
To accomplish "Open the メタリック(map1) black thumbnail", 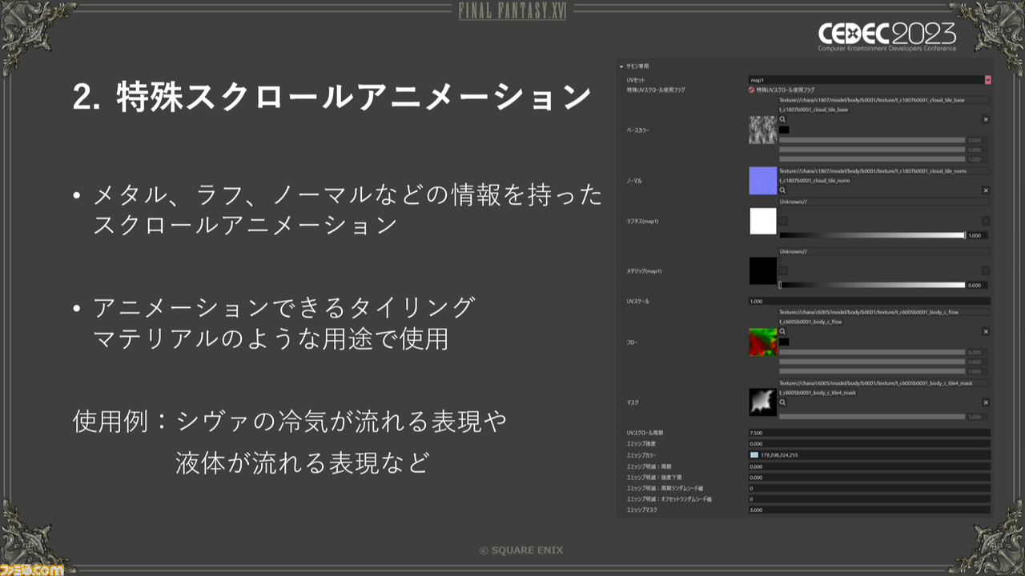I will (x=762, y=271).
